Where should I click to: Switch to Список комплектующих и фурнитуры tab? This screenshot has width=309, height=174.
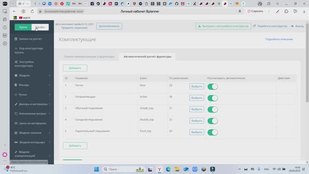point(89,57)
